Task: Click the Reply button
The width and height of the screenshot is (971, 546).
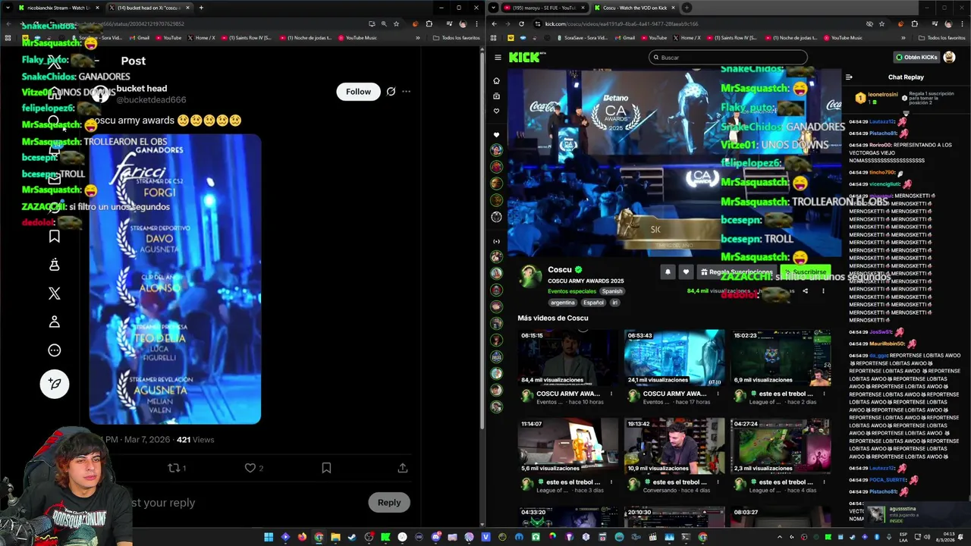Action: click(x=389, y=502)
